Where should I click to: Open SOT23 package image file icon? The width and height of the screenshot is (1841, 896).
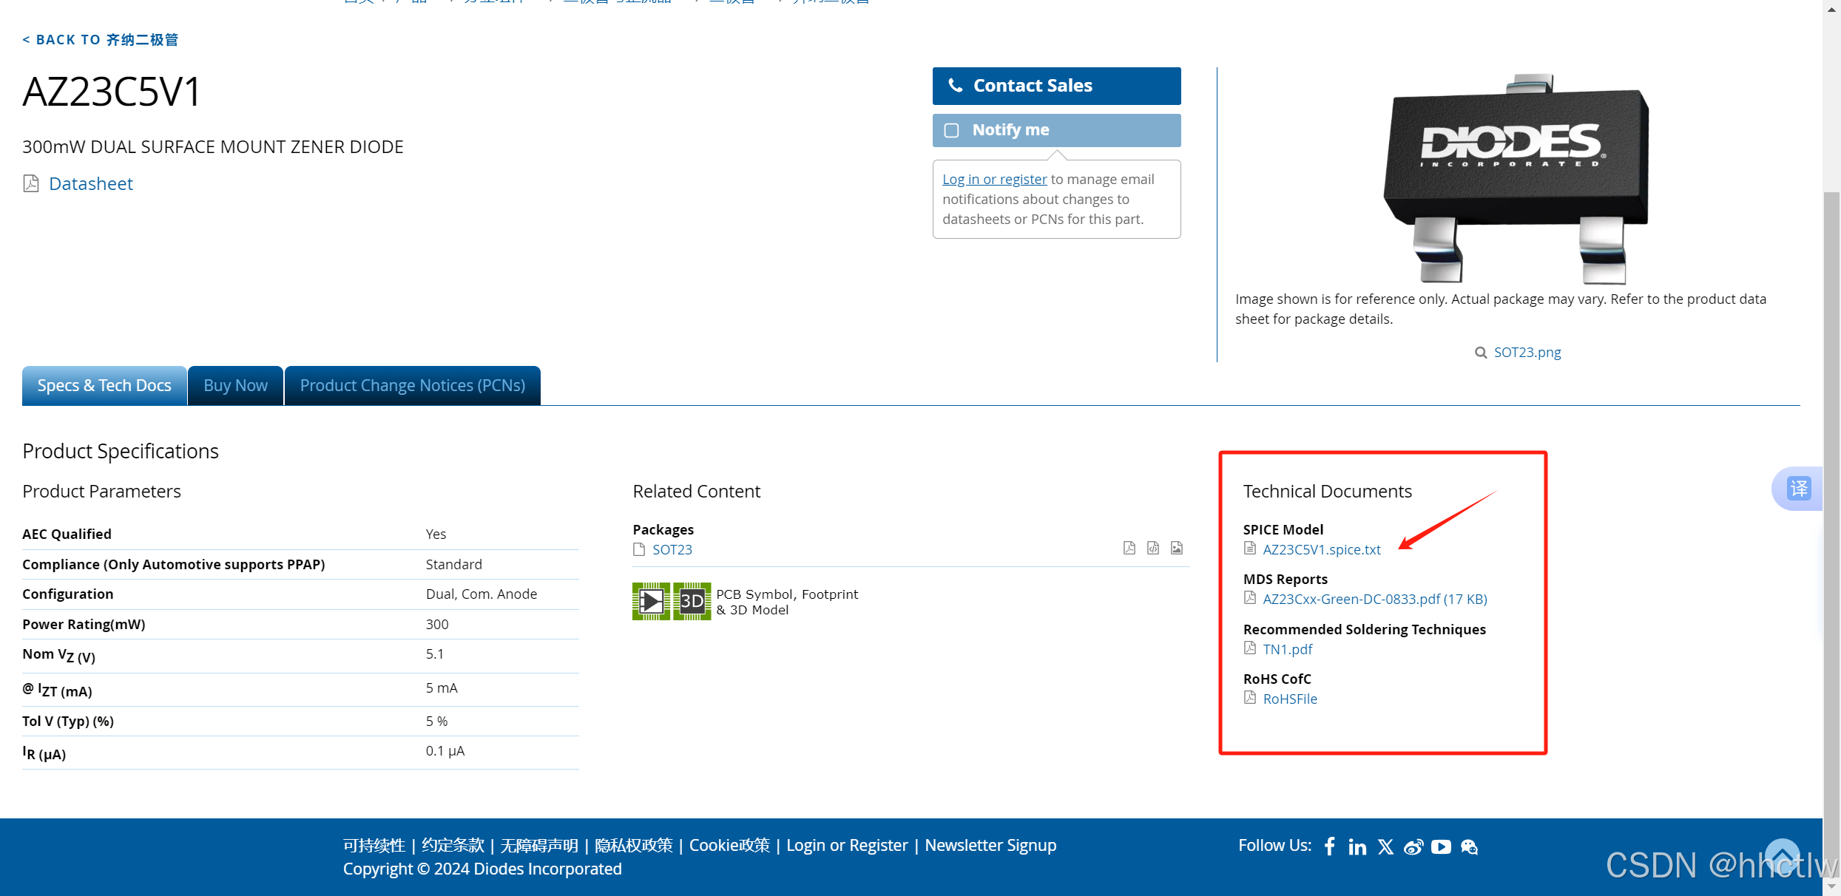1177,548
